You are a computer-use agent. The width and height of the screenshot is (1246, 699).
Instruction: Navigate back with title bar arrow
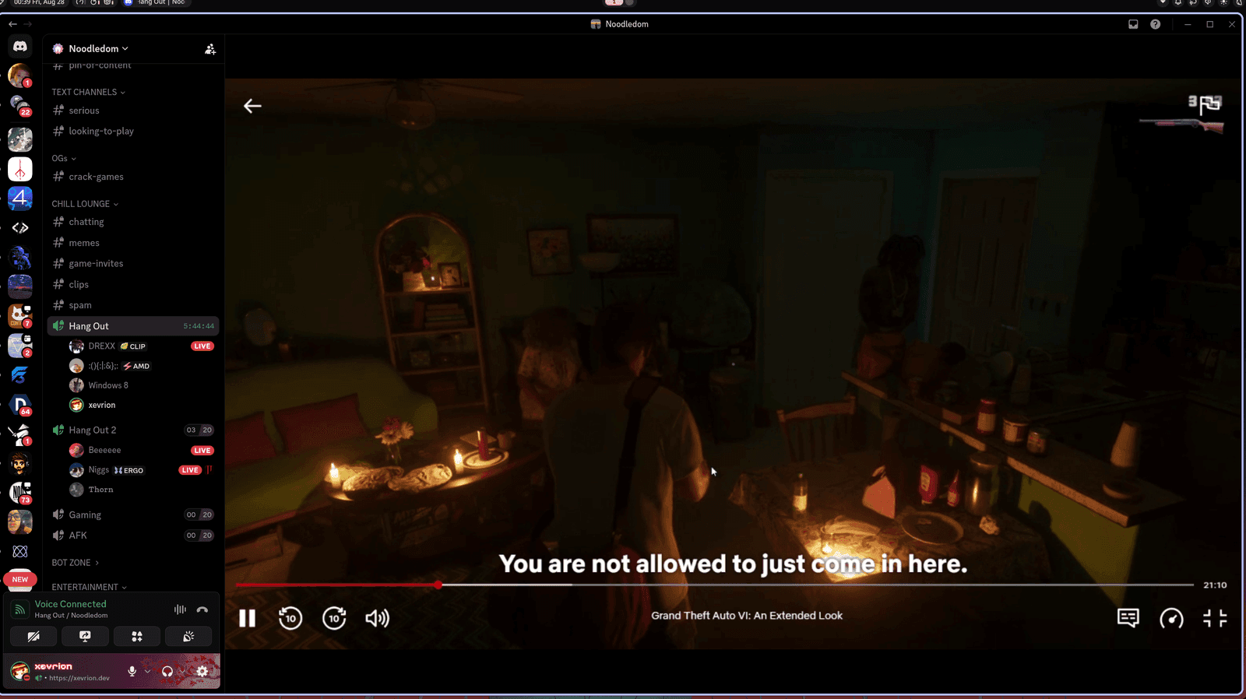coord(12,24)
